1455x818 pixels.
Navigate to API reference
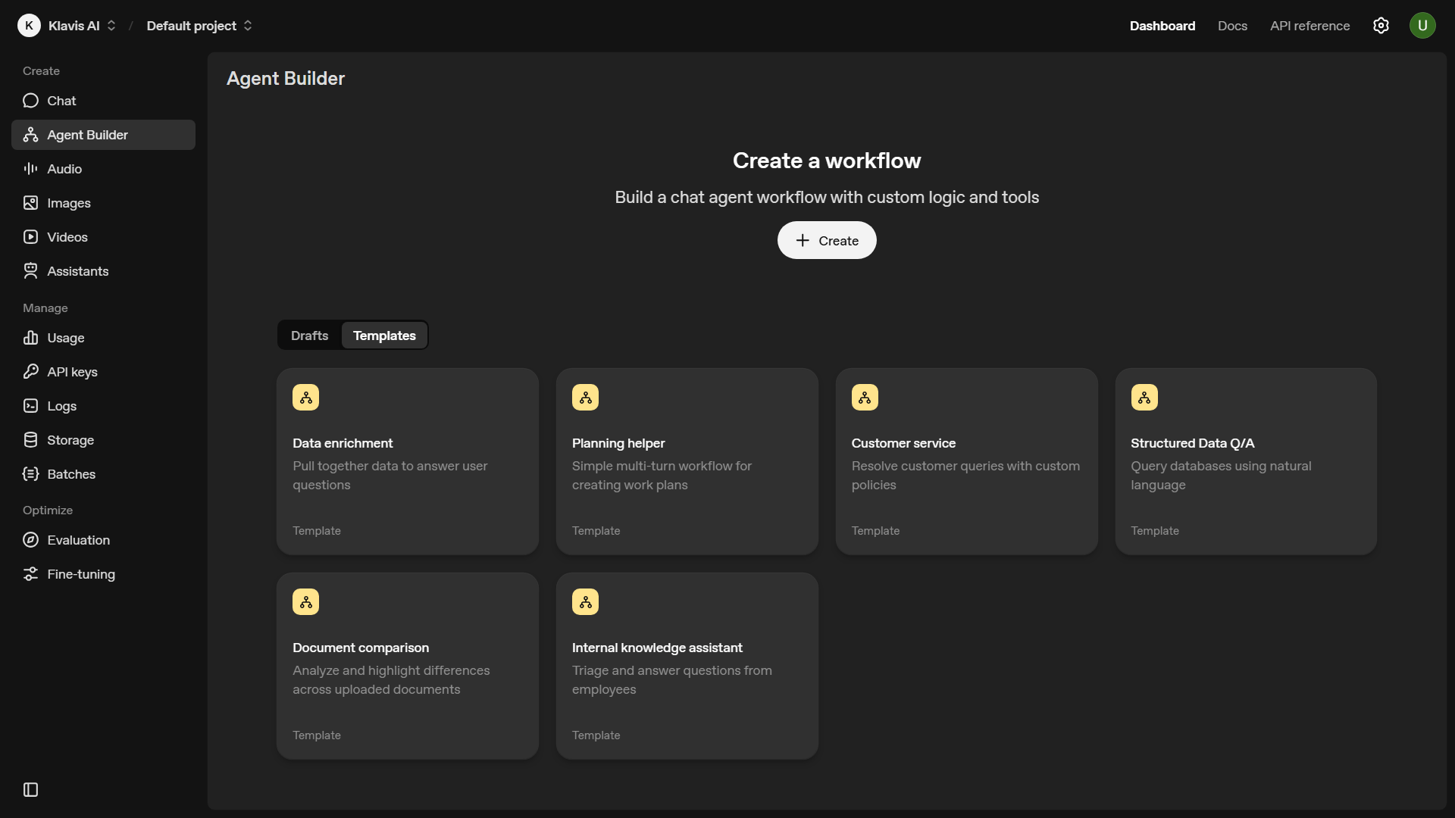click(1309, 25)
